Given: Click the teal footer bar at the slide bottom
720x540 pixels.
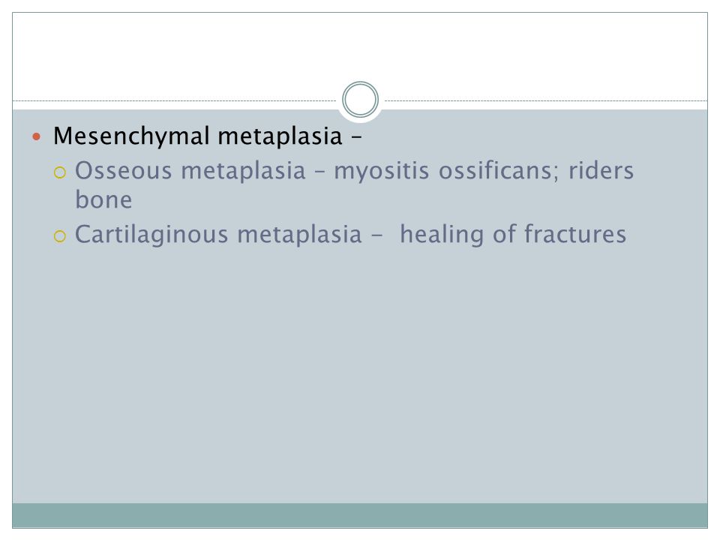Looking at the screenshot, I should tap(360, 515).
